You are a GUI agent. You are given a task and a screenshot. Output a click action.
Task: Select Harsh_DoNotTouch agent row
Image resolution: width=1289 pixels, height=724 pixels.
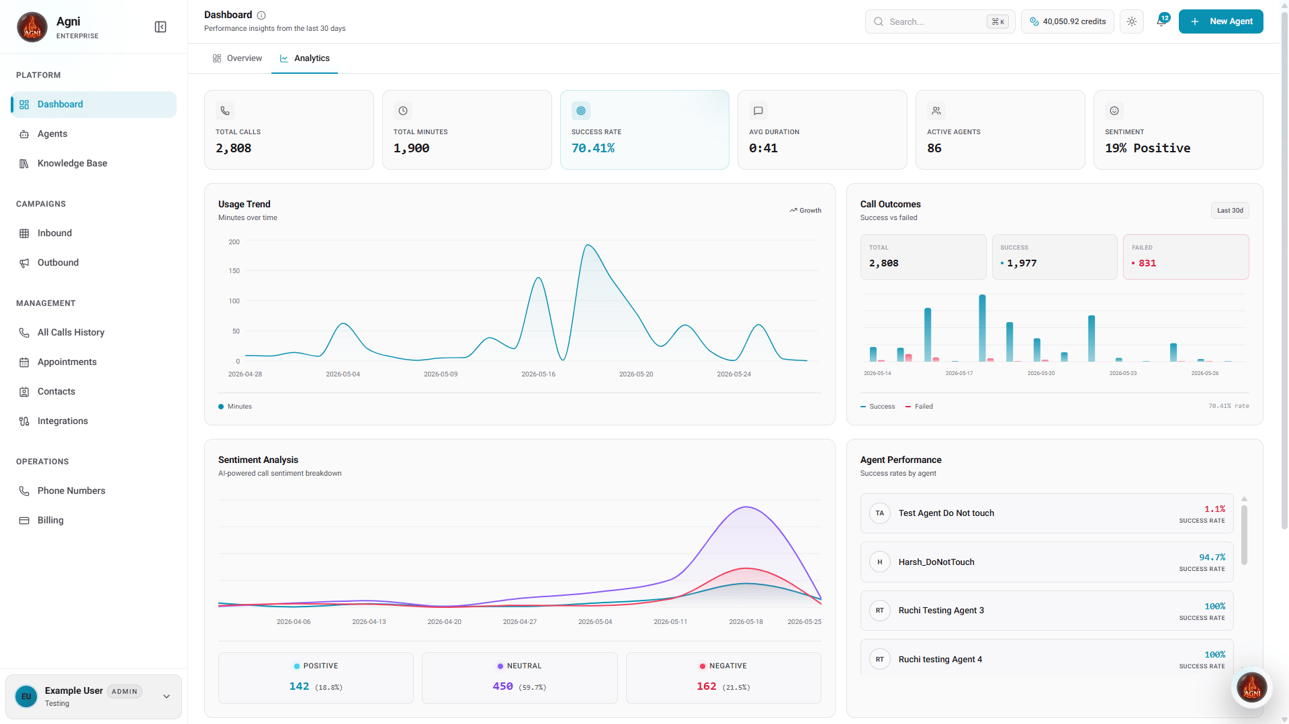[x=1047, y=562]
